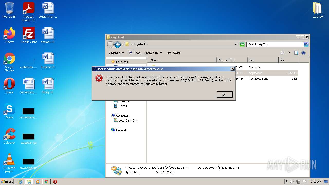This screenshot has height=185, width=329.
Task: Click the change view icon
Action: [x=283, y=53]
